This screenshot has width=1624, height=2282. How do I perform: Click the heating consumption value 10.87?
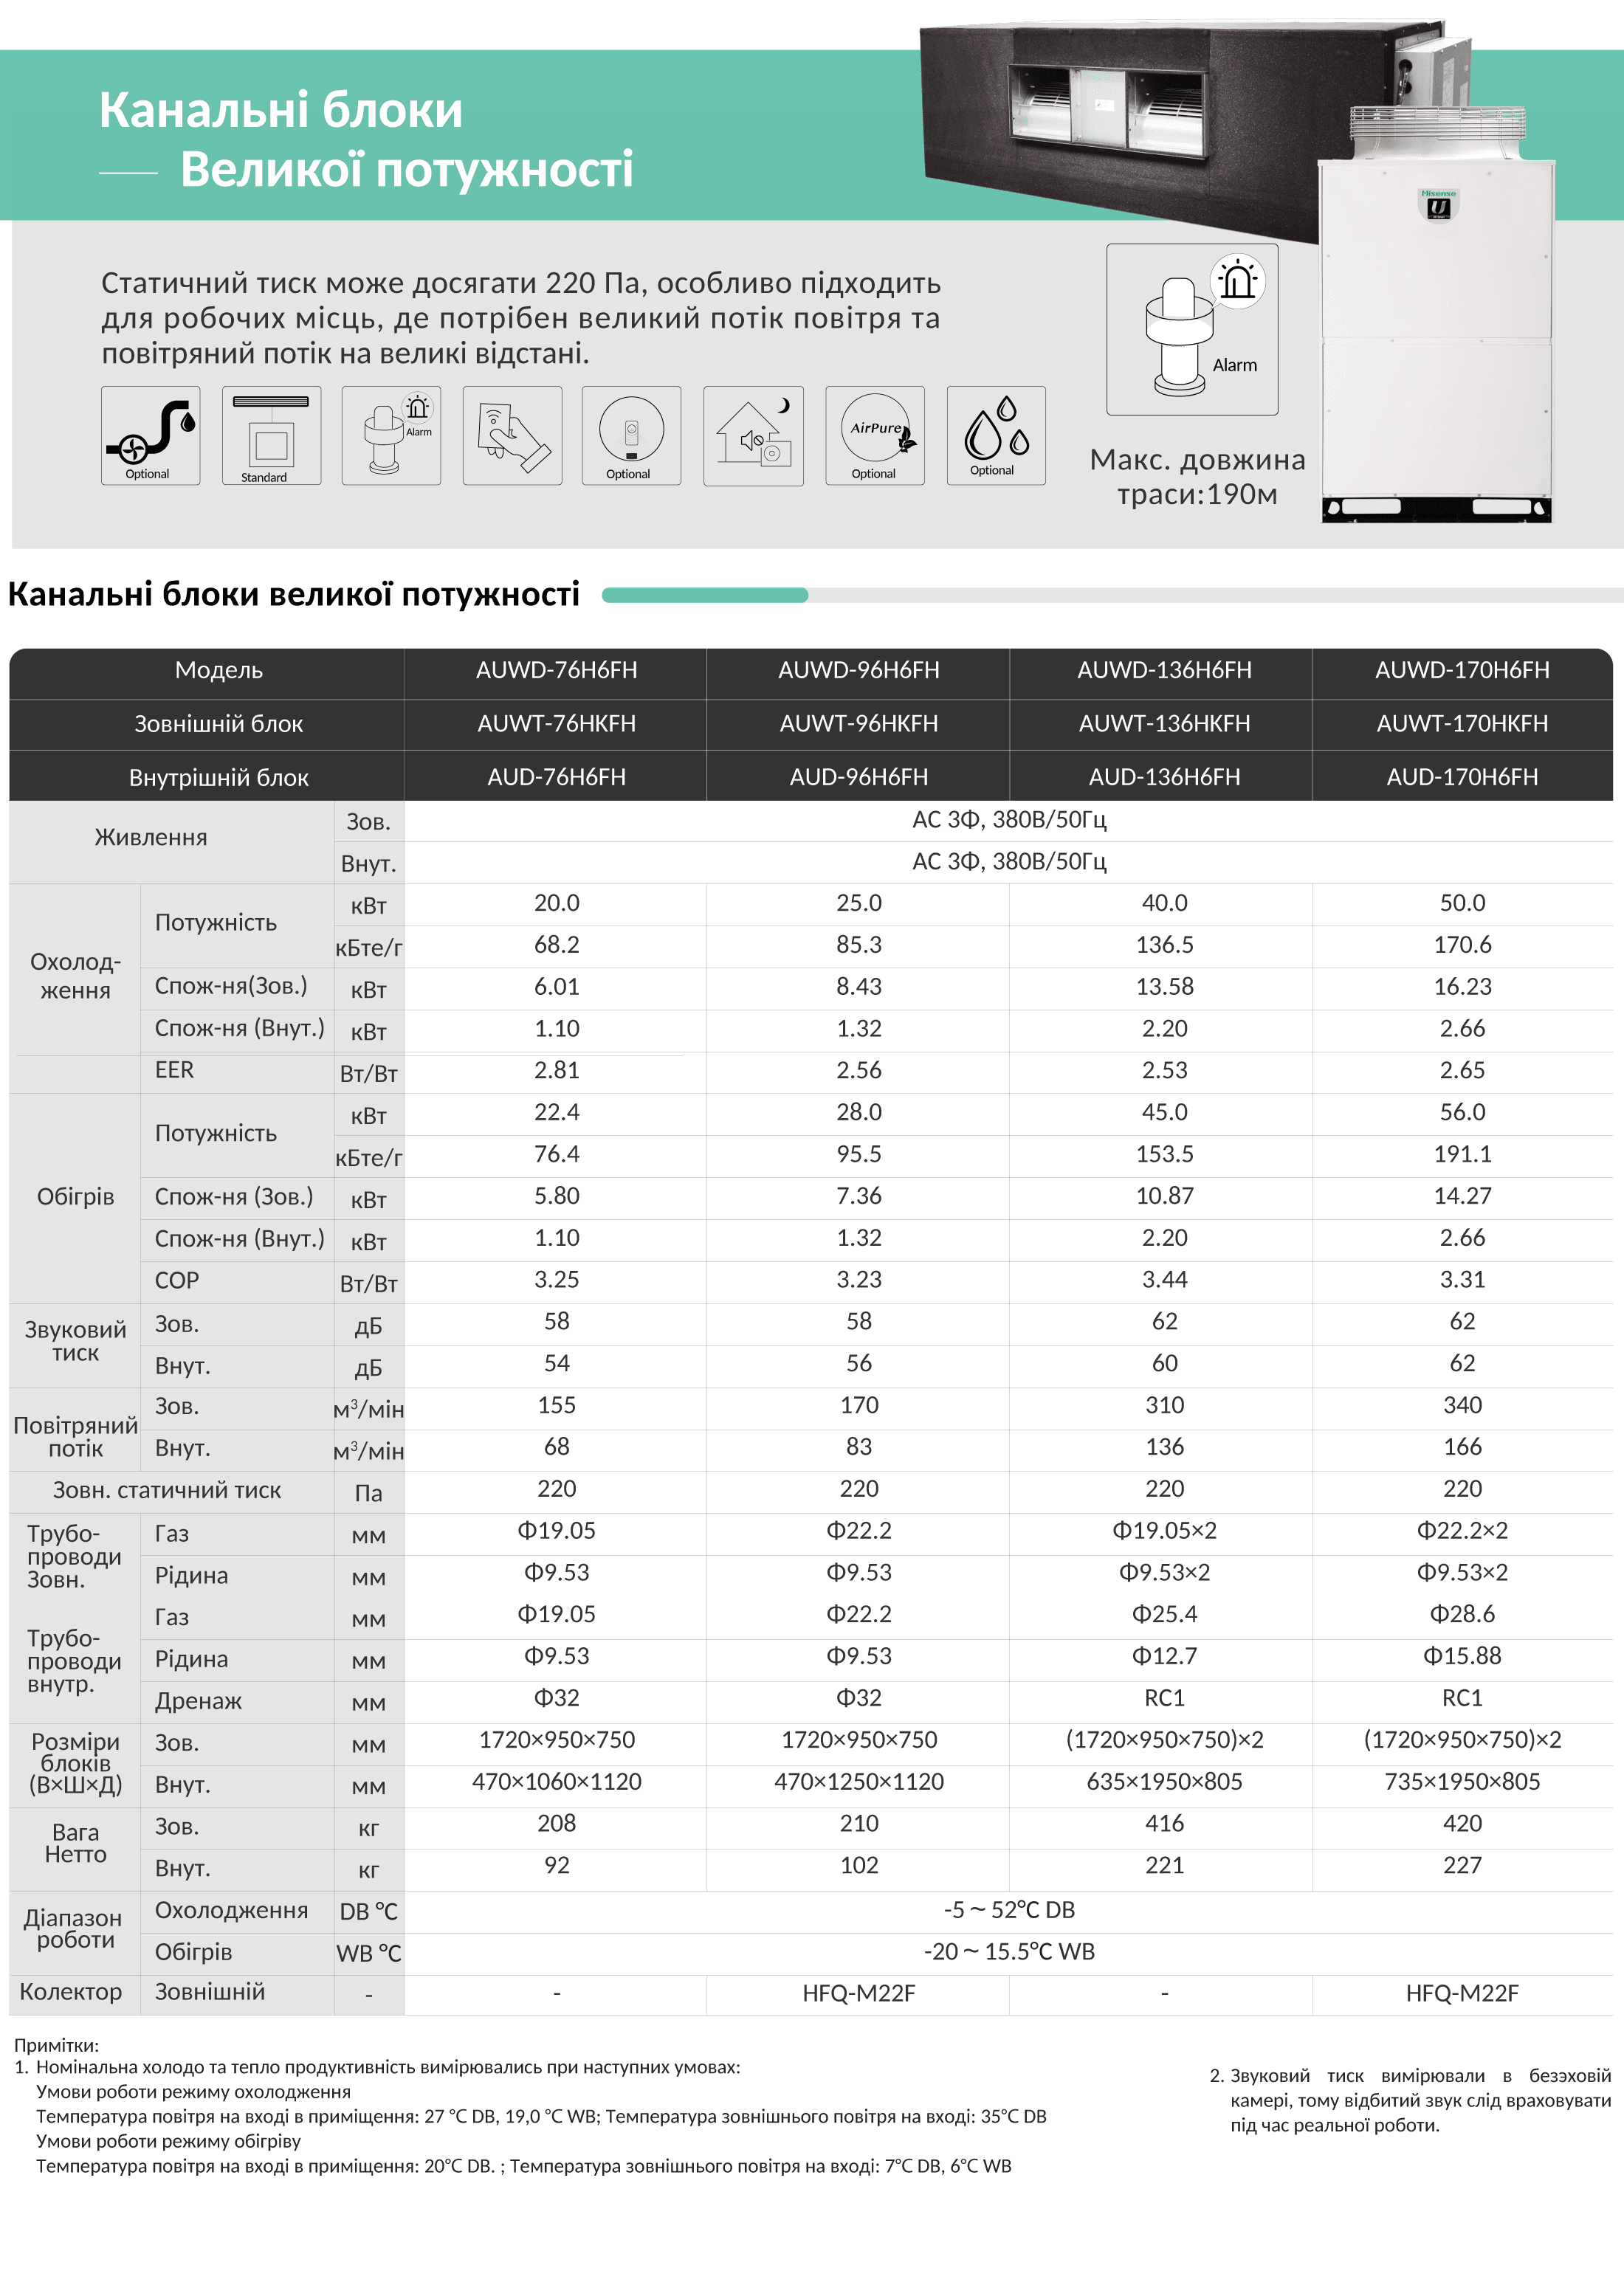[1164, 1196]
